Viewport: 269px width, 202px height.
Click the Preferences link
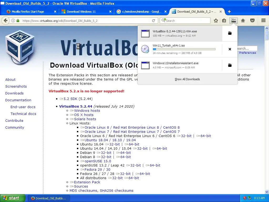click(x=247, y=53)
